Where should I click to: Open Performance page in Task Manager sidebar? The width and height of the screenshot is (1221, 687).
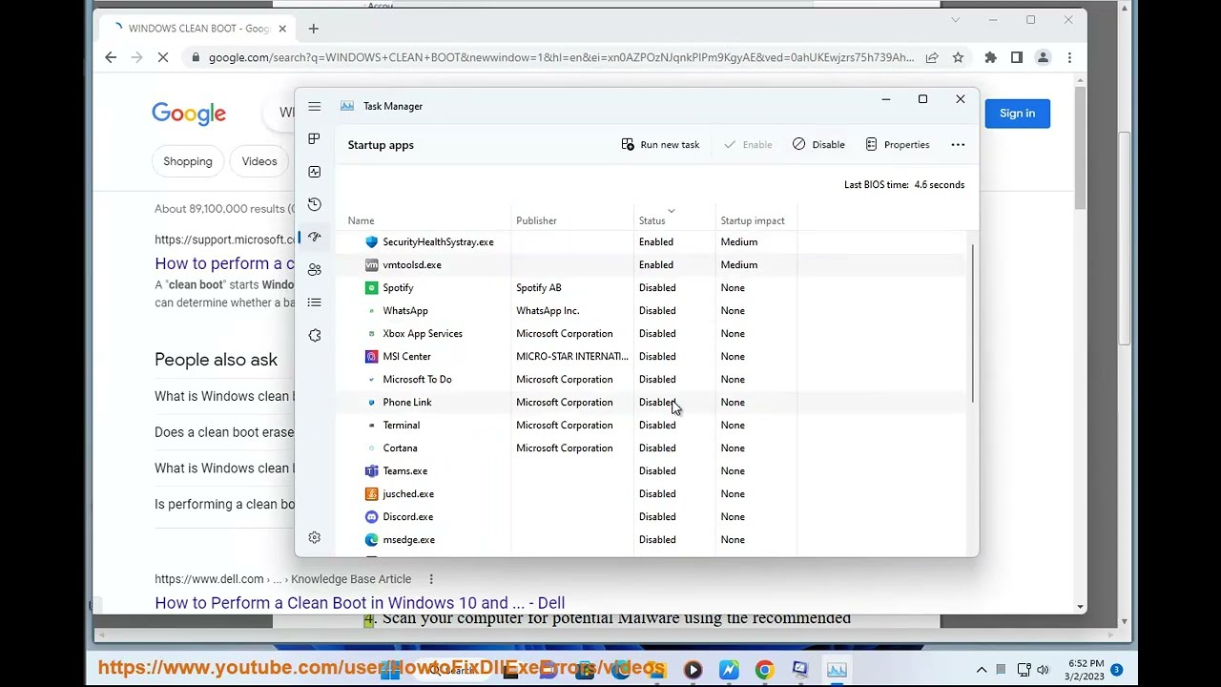314,172
